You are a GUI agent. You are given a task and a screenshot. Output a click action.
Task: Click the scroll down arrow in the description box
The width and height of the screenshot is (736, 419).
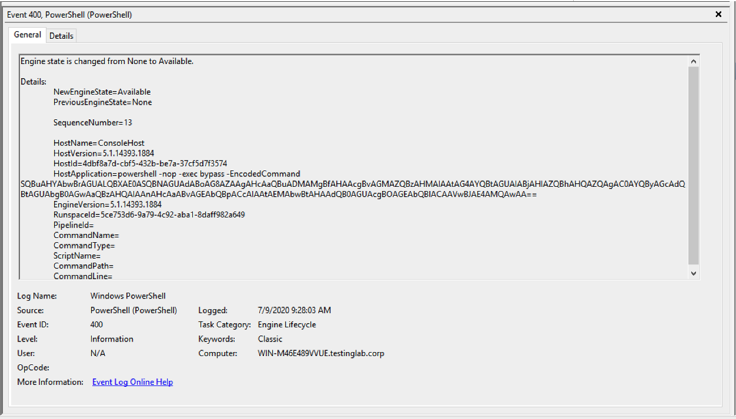click(x=694, y=273)
